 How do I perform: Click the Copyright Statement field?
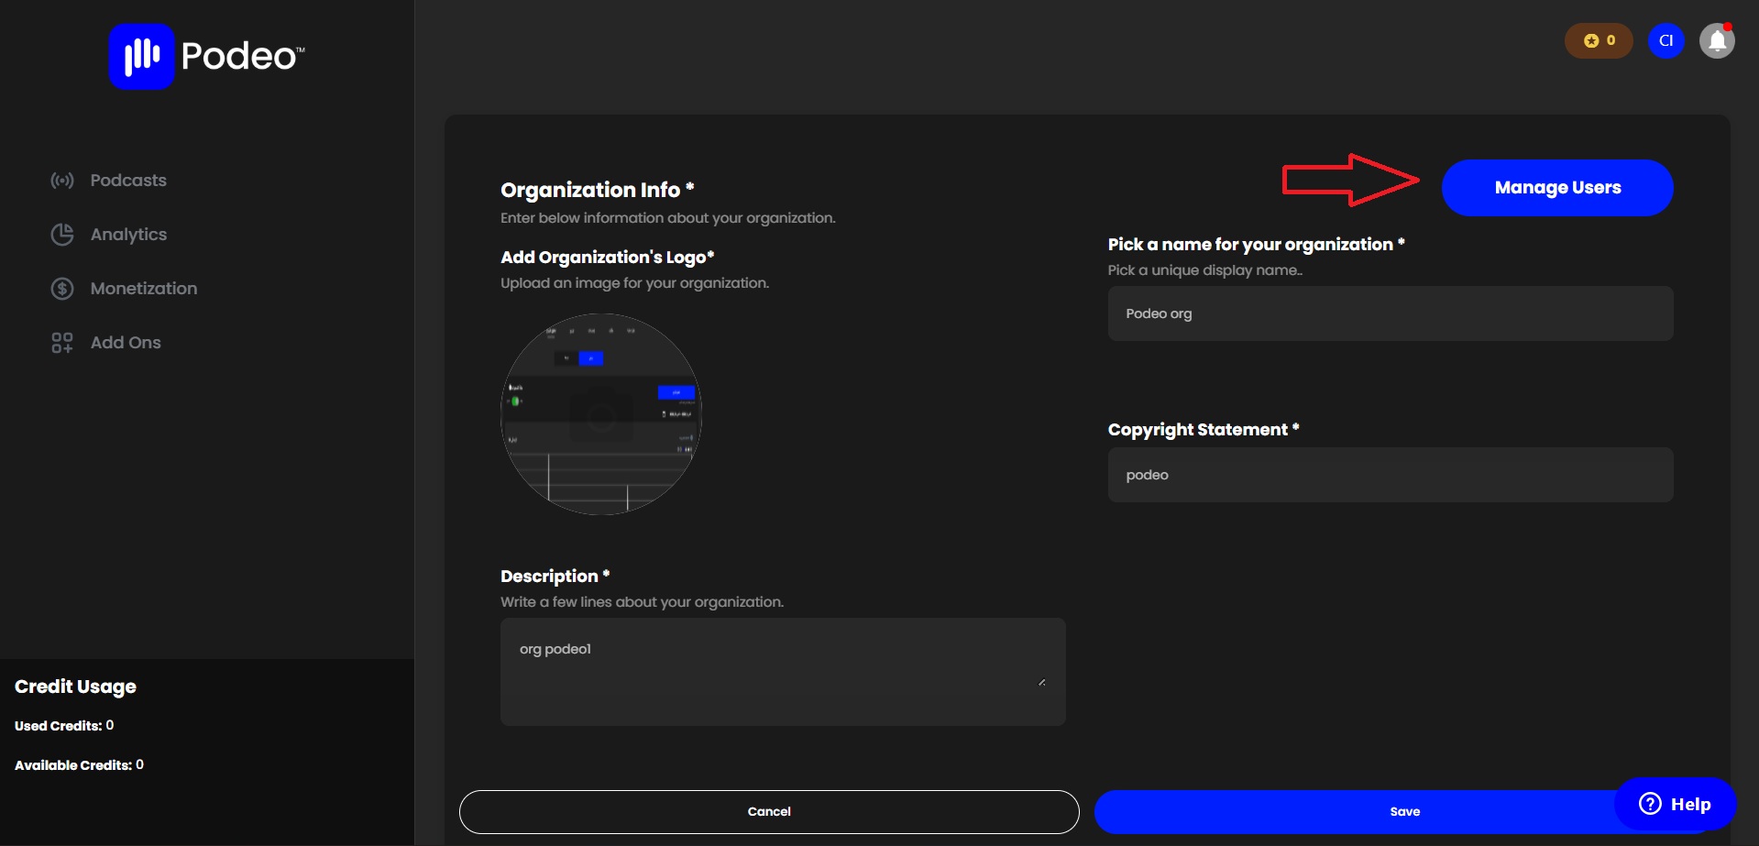pyautogui.click(x=1391, y=475)
